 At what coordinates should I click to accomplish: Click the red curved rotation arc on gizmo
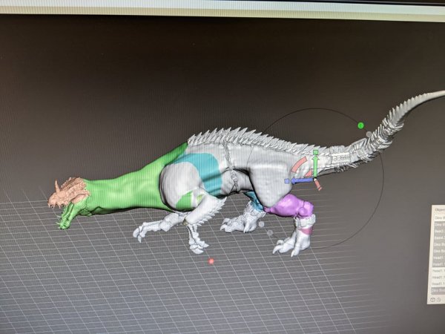coord(298,163)
